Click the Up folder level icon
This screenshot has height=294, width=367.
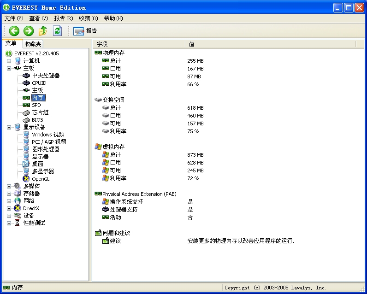coord(43,31)
